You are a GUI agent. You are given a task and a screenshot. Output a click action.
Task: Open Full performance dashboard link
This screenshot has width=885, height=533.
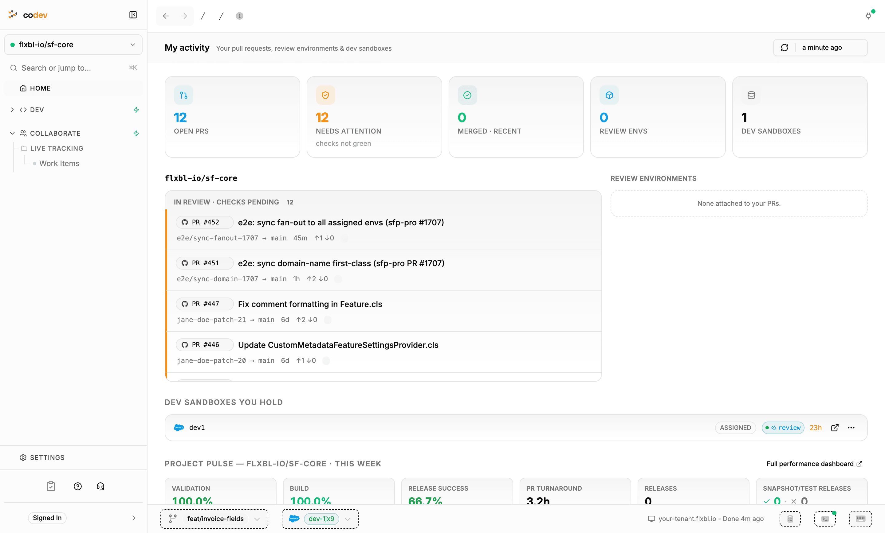[x=814, y=464]
